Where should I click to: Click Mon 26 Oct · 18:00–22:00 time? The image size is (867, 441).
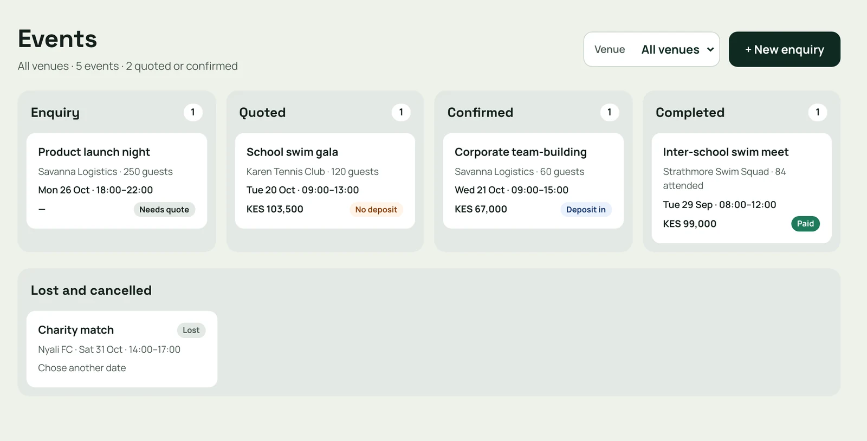click(x=95, y=190)
